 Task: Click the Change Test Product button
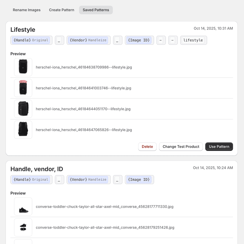pyautogui.click(x=181, y=146)
